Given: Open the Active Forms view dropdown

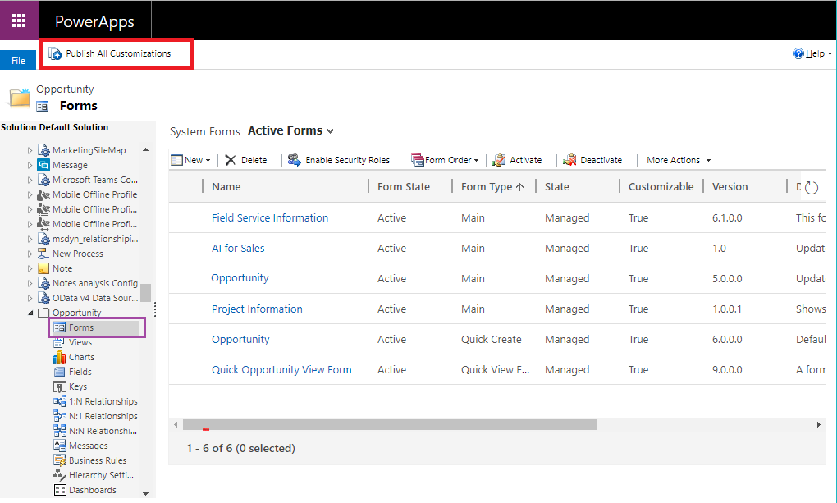Looking at the screenshot, I should [x=331, y=131].
